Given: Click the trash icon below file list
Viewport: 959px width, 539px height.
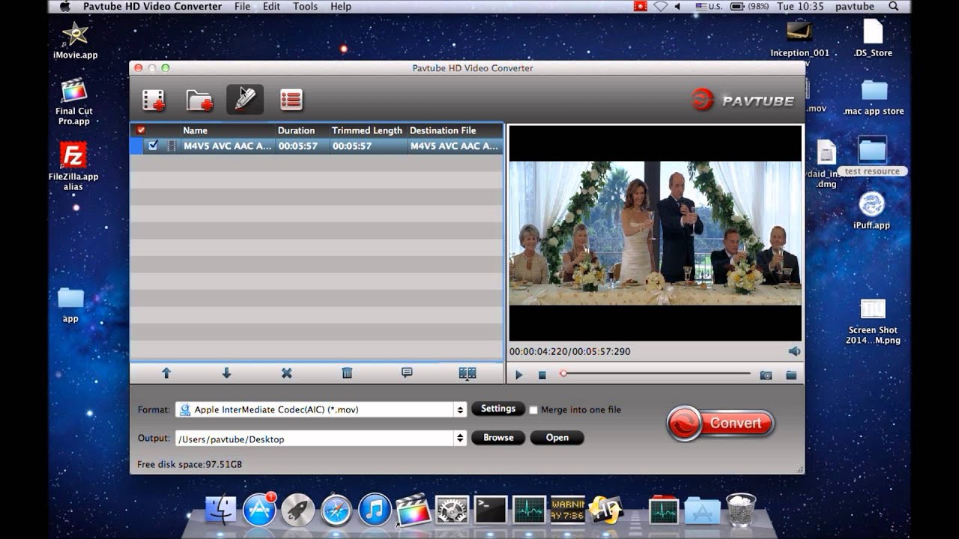Looking at the screenshot, I should (347, 373).
